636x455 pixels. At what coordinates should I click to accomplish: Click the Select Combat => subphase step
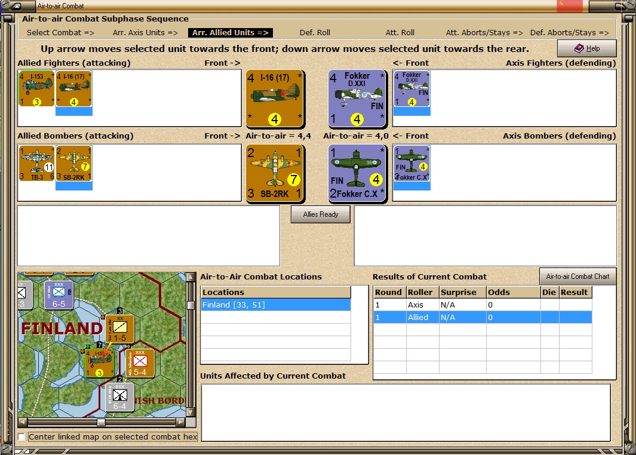pyautogui.click(x=60, y=32)
